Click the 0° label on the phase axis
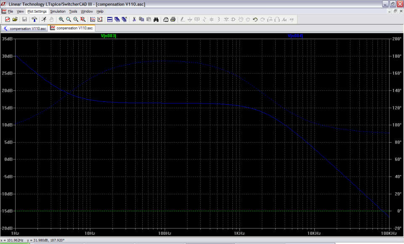 [x=399, y=211]
